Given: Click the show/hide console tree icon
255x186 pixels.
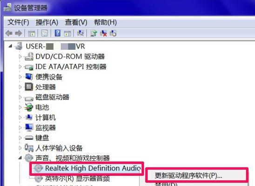Looking at the screenshot, I should tap(32, 33).
